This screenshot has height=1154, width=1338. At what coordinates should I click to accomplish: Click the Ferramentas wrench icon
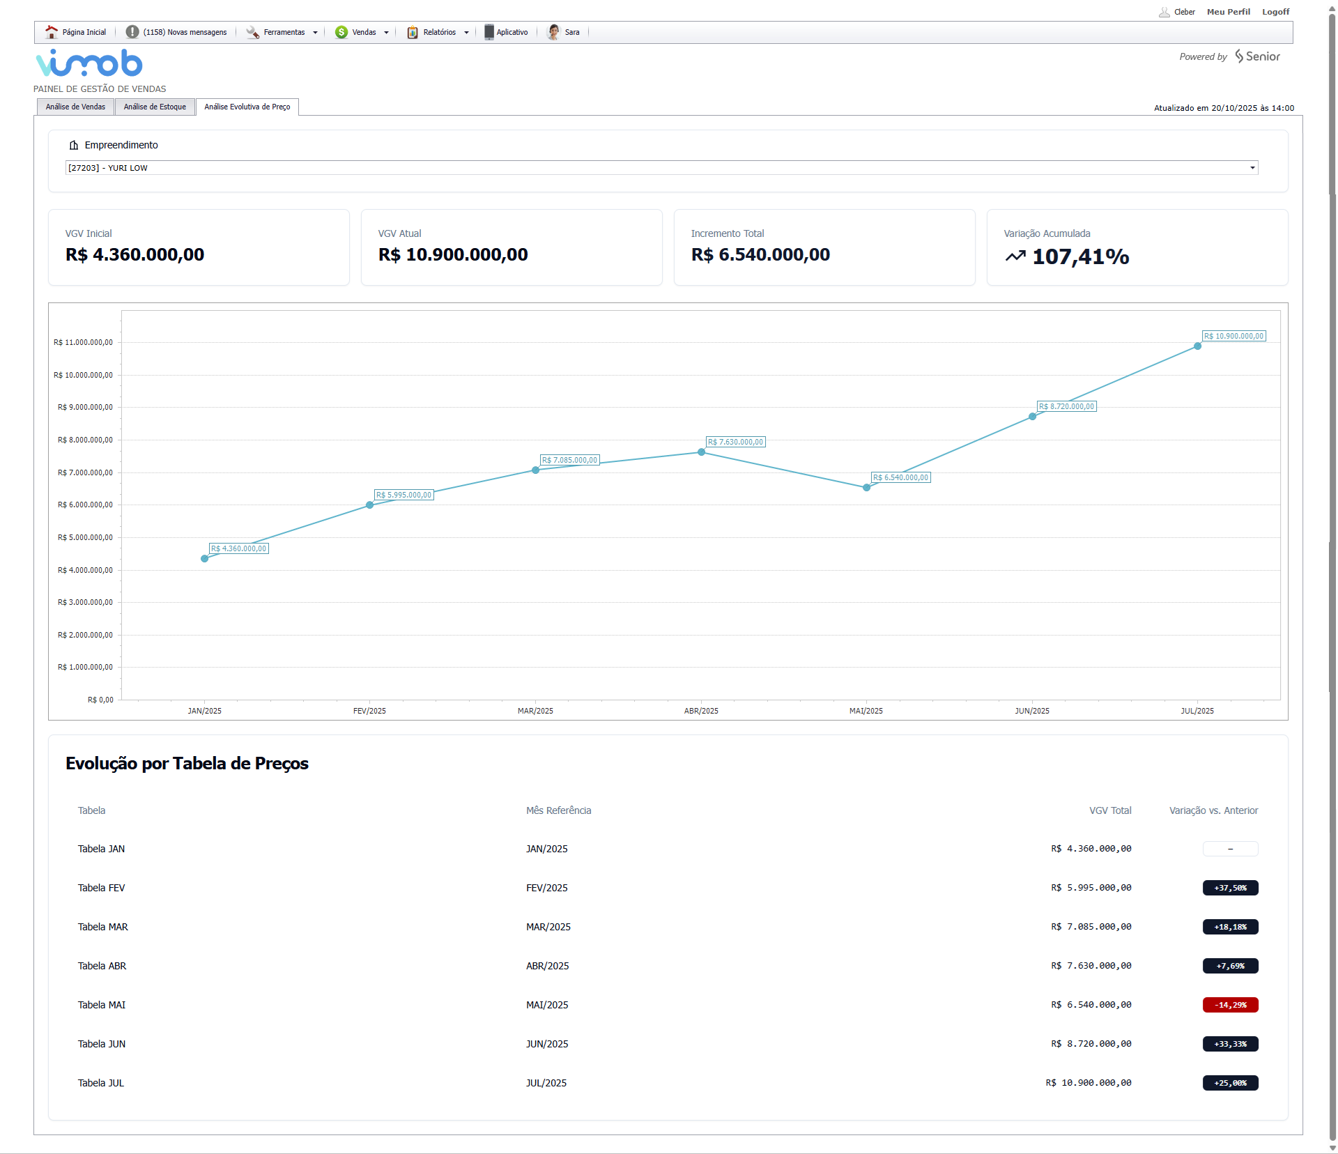(252, 32)
